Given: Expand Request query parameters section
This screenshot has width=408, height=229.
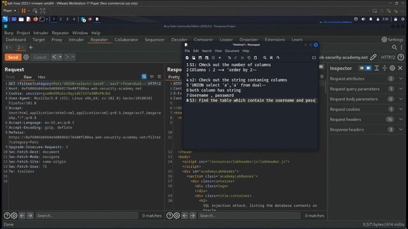Looking at the screenshot, I should (x=367, y=89).
